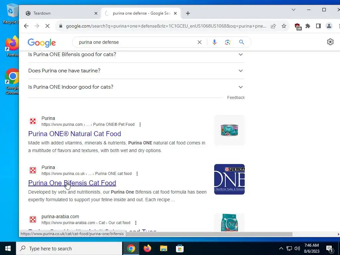Click the Feedback link below questions
The image size is (340, 255).
point(236,98)
